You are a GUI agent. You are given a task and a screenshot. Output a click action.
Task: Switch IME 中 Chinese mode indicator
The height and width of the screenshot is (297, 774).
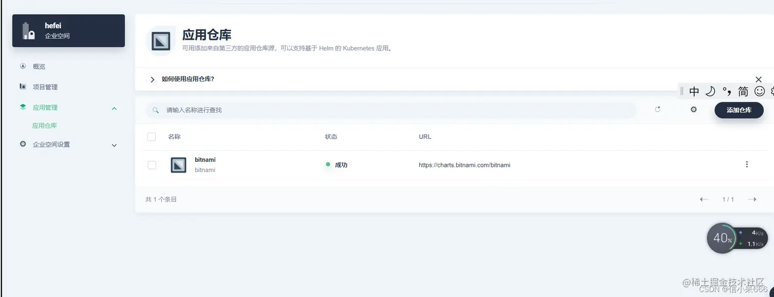click(x=694, y=92)
